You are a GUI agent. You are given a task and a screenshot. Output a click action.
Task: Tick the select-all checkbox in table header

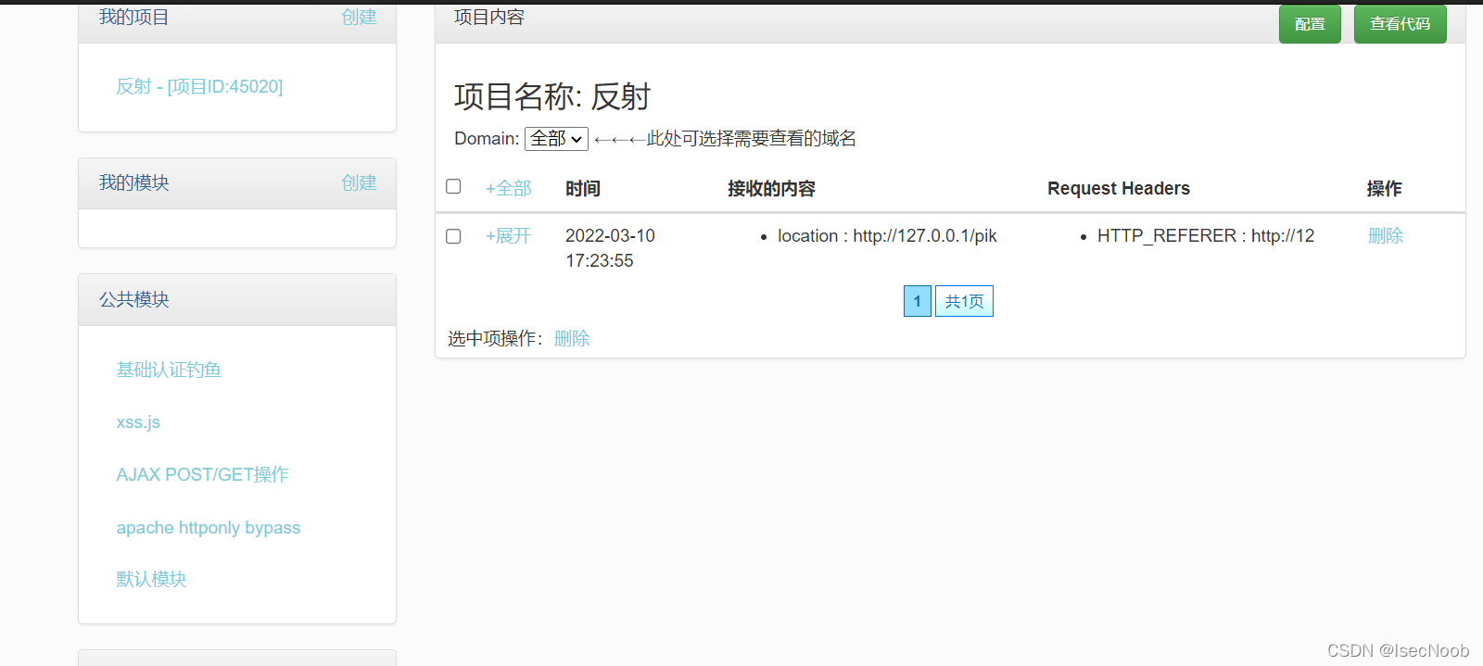453,186
